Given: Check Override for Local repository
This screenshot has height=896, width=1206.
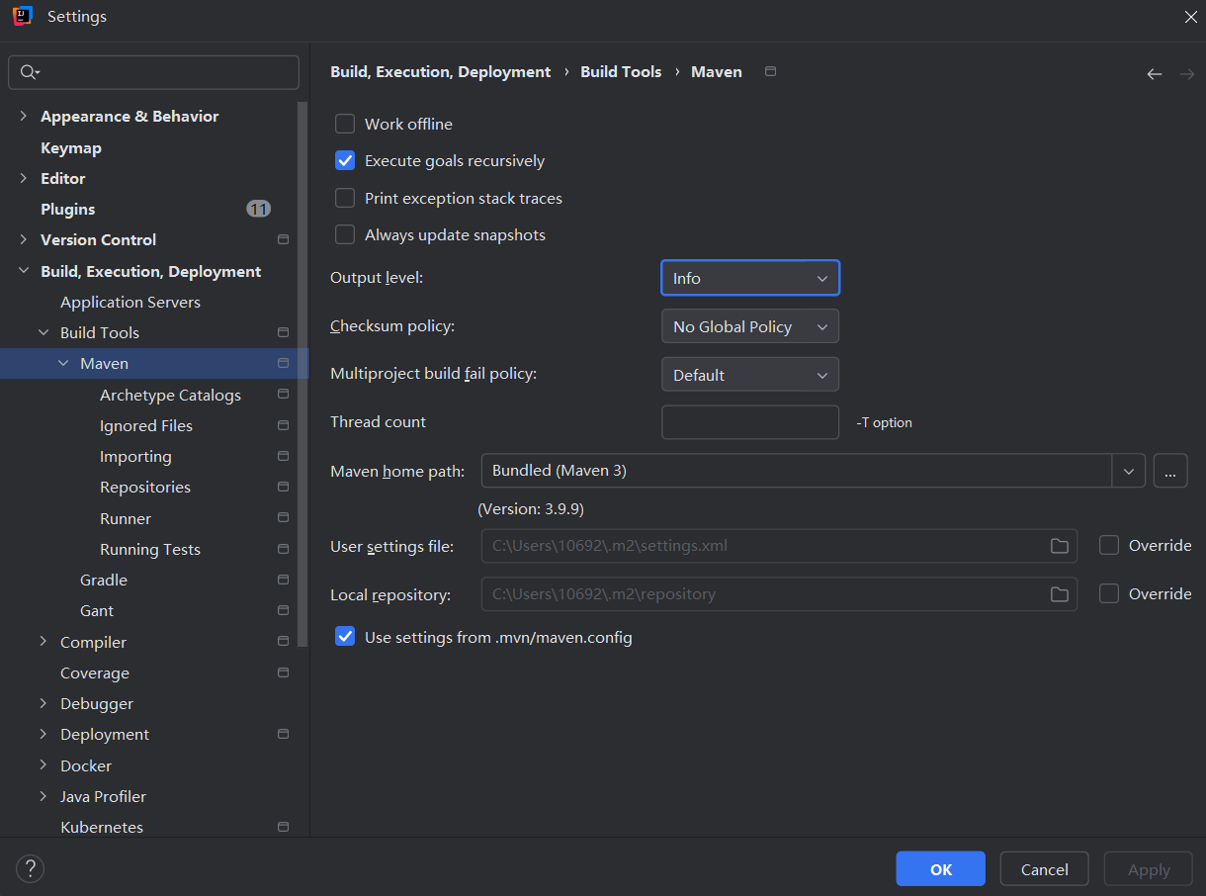Looking at the screenshot, I should coord(1109,593).
